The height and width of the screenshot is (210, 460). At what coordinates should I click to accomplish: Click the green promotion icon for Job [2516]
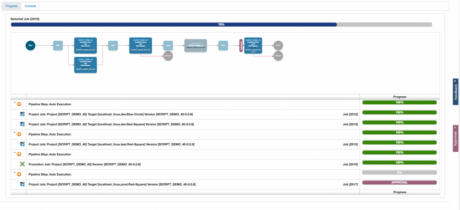pyautogui.click(x=22, y=164)
